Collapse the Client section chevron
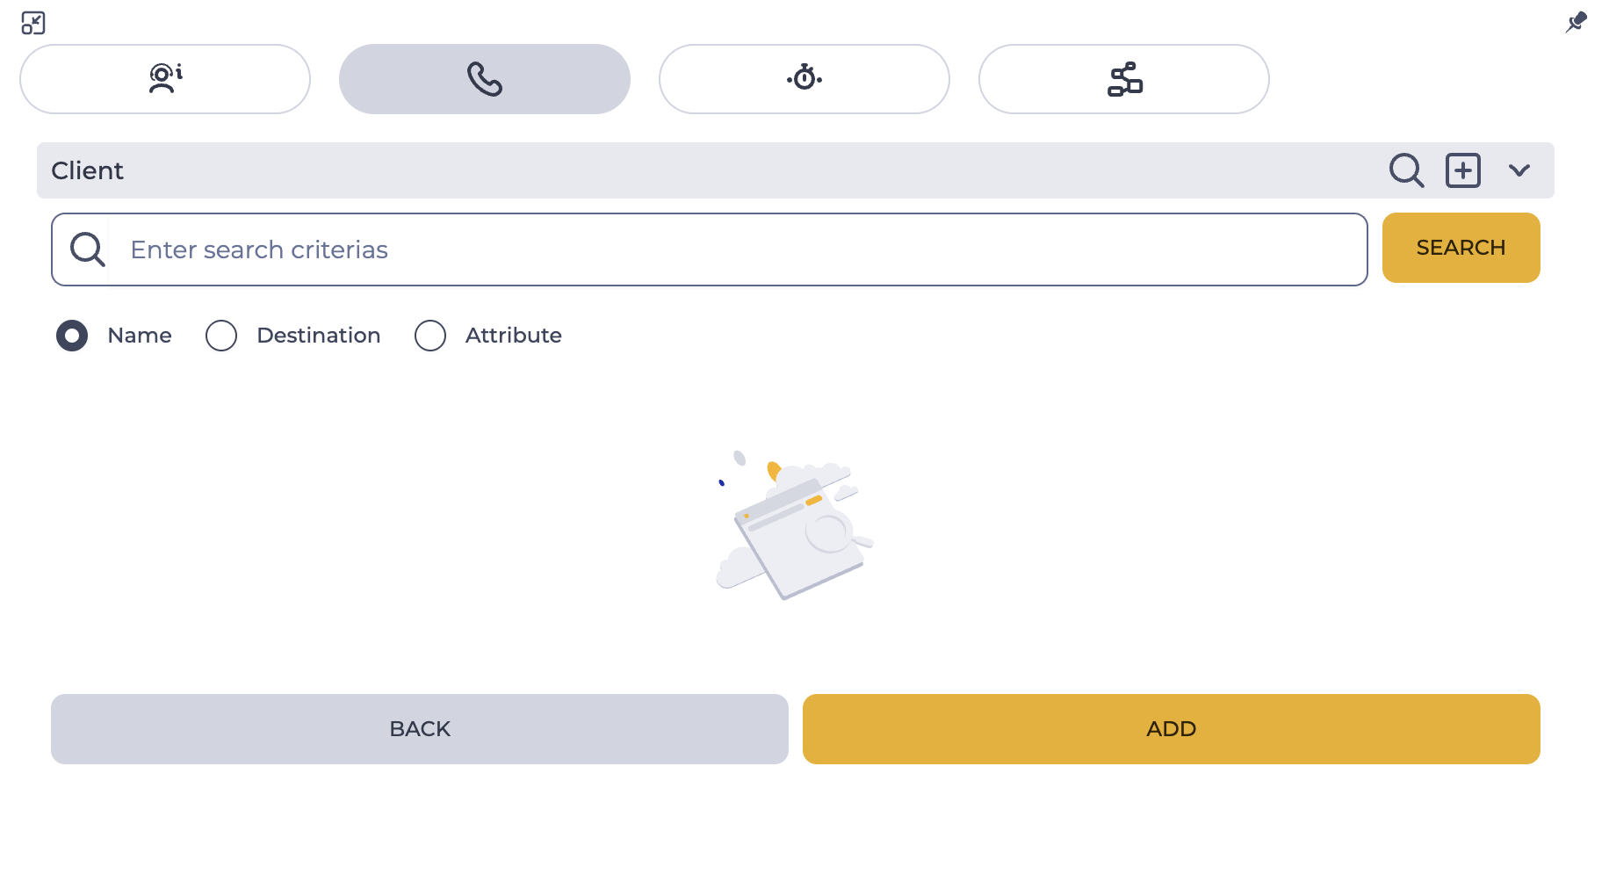The height and width of the screenshot is (882, 1609). pyautogui.click(x=1519, y=170)
